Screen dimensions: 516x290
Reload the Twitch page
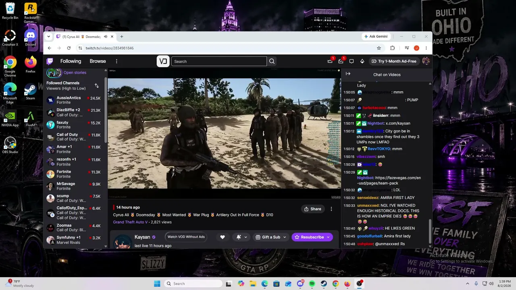69,48
